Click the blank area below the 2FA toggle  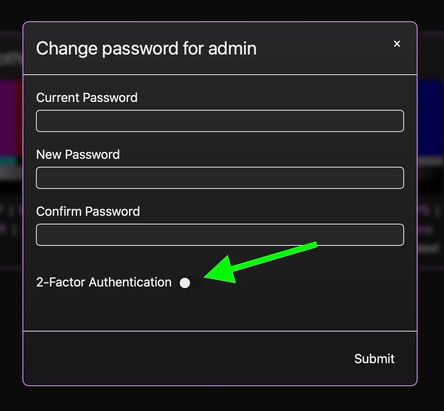tap(220, 311)
